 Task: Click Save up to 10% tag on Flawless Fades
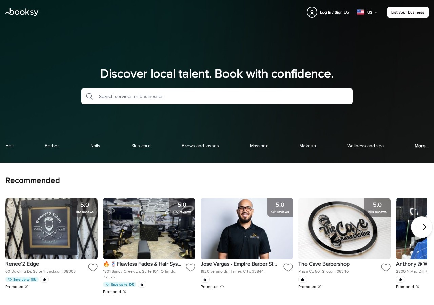point(120,284)
